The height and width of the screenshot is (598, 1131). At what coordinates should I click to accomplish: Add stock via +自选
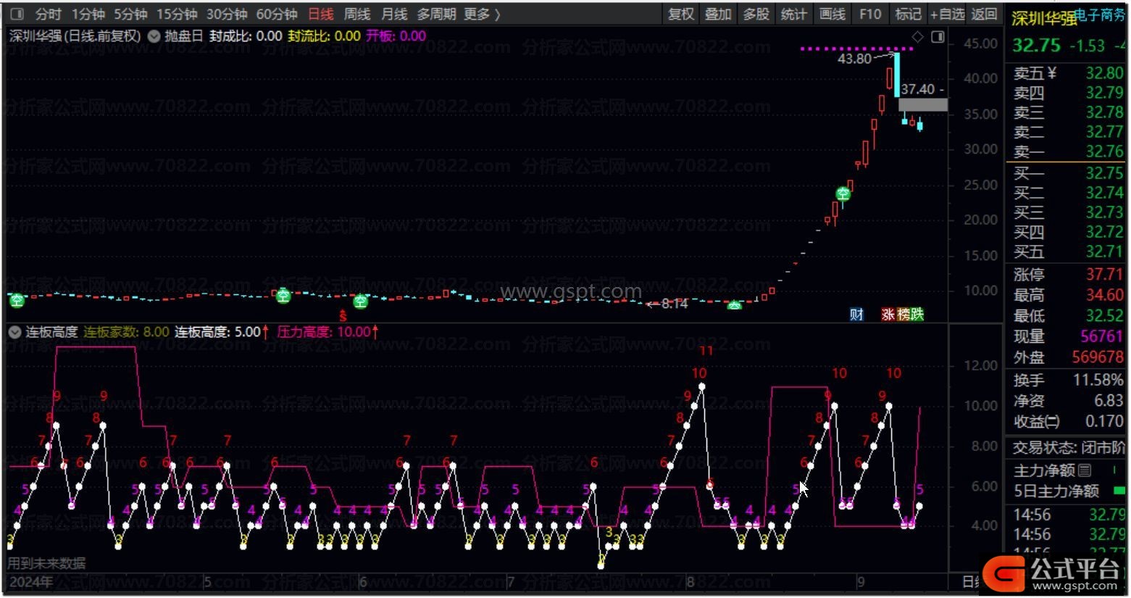pos(948,14)
